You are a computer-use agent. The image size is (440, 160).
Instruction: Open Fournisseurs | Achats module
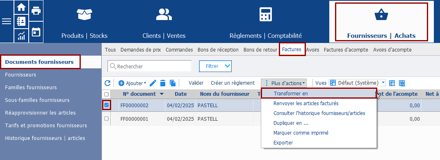pos(381,22)
